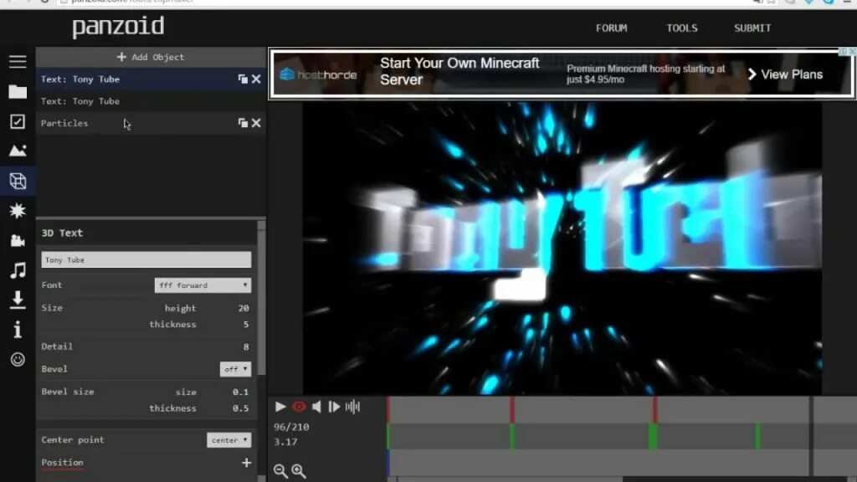Open the hamburger menu in sidebar

click(18, 61)
